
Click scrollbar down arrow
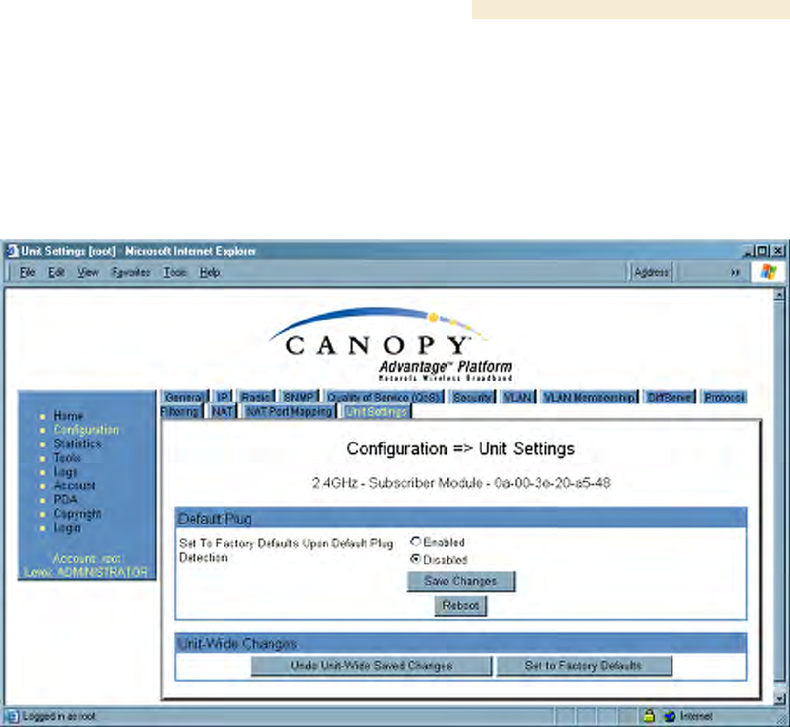tap(779, 698)
